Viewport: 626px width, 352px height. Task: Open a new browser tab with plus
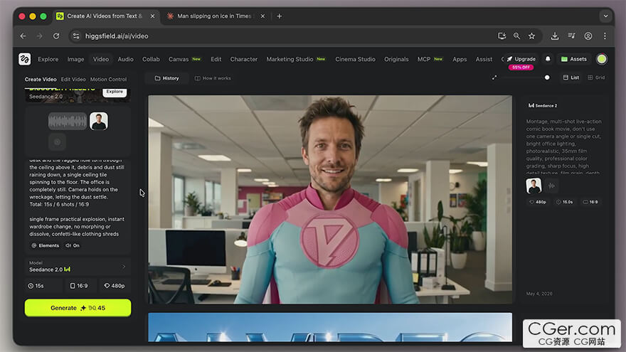pyautogui.click(x=280, y=16)
